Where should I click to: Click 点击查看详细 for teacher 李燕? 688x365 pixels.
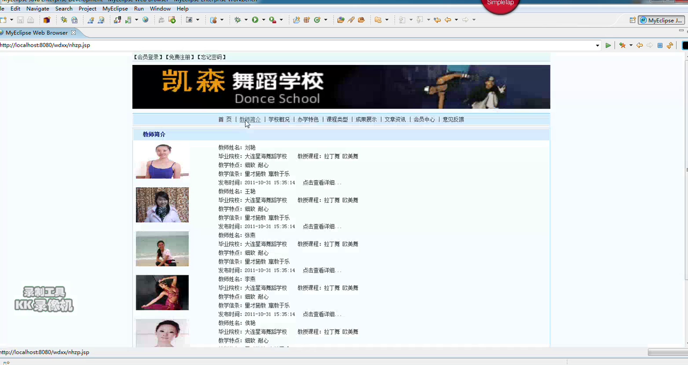322,315
